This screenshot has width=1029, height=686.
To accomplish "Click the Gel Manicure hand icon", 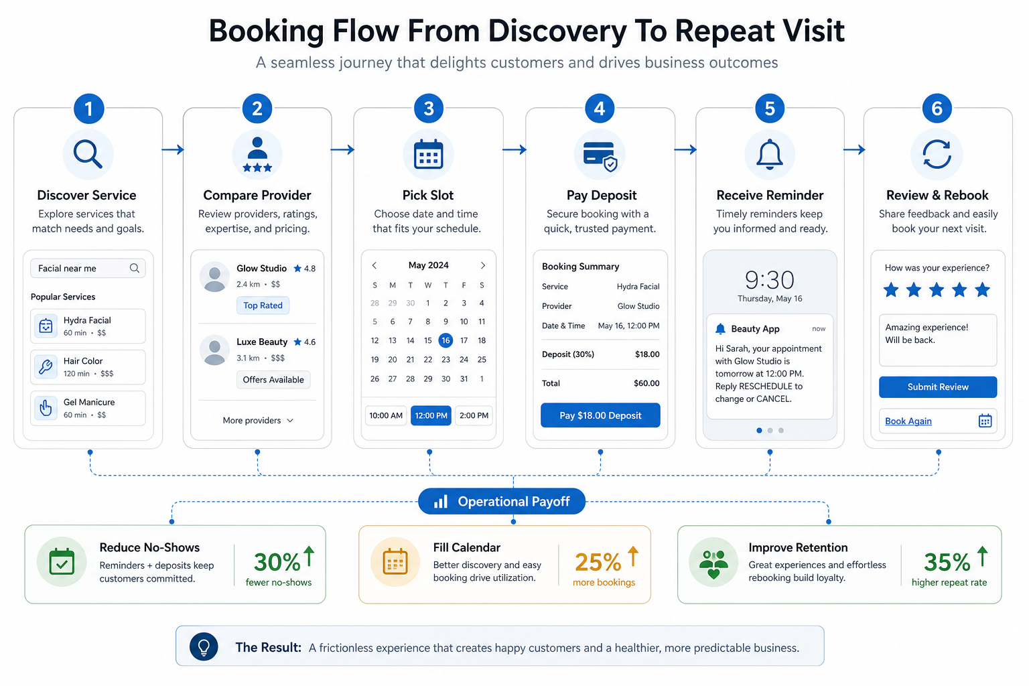I will point(46,407).
